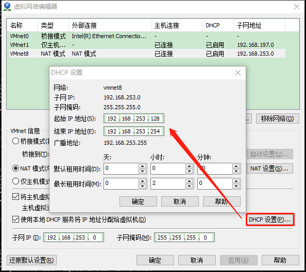Click the 默认租用时间 days field
The width and height of the screenshot is (306, 272).
point(121,168)
